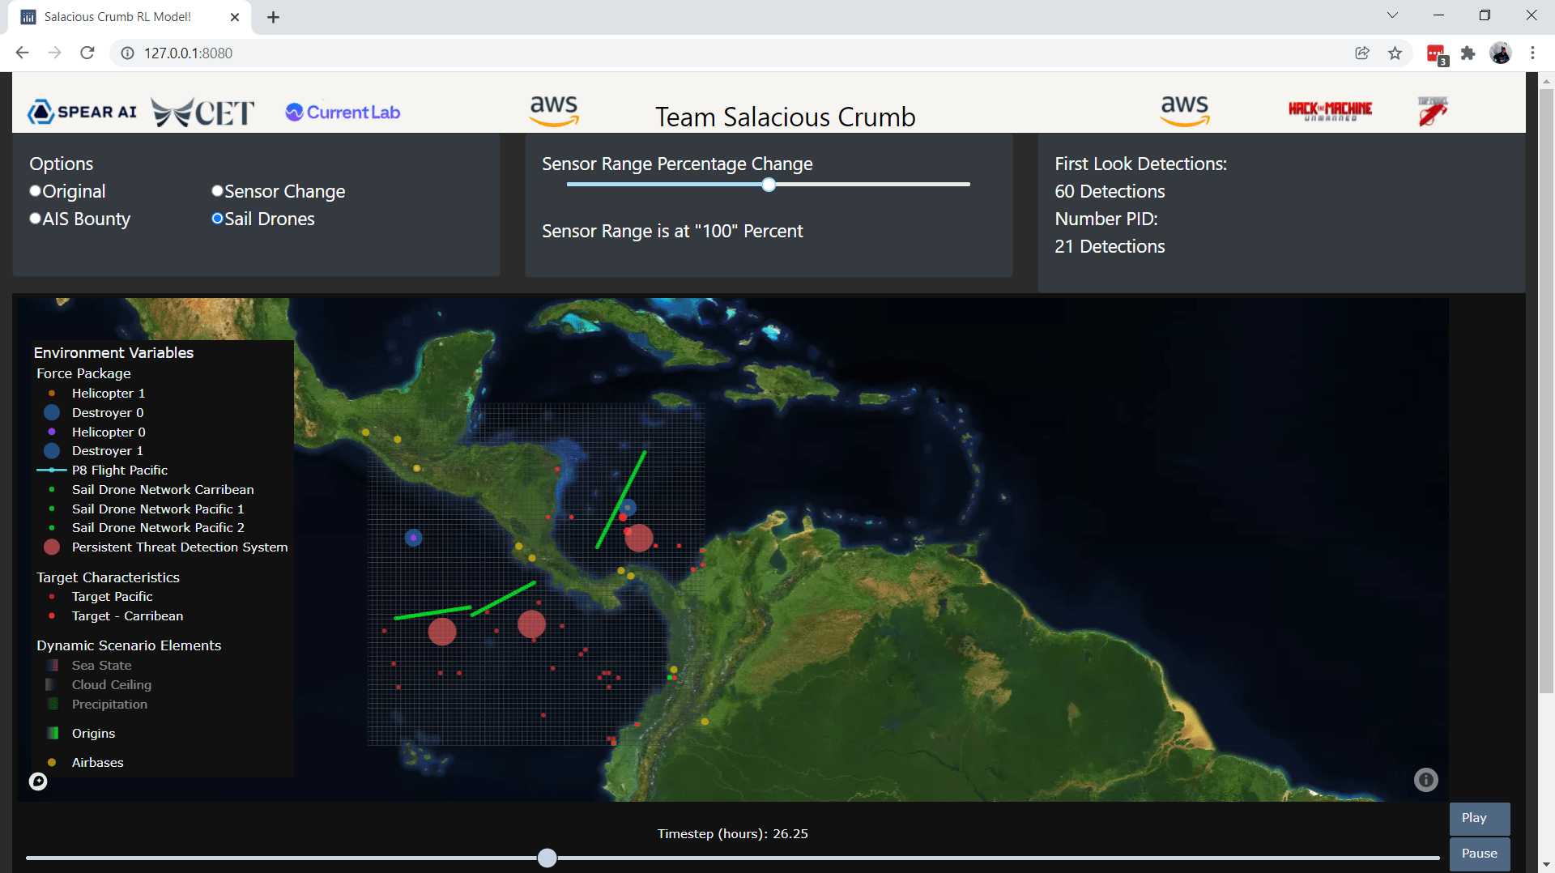1555x873 pixels.
Task: Click the CET logo
Action: point(202,113)
